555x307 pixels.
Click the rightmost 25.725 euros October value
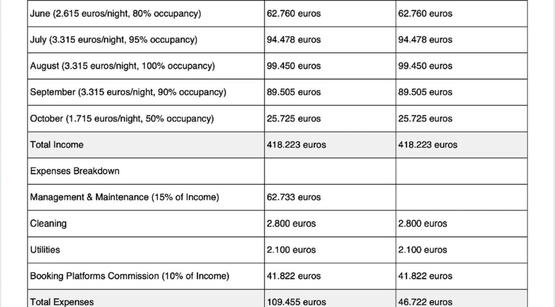tap(425, 119)
